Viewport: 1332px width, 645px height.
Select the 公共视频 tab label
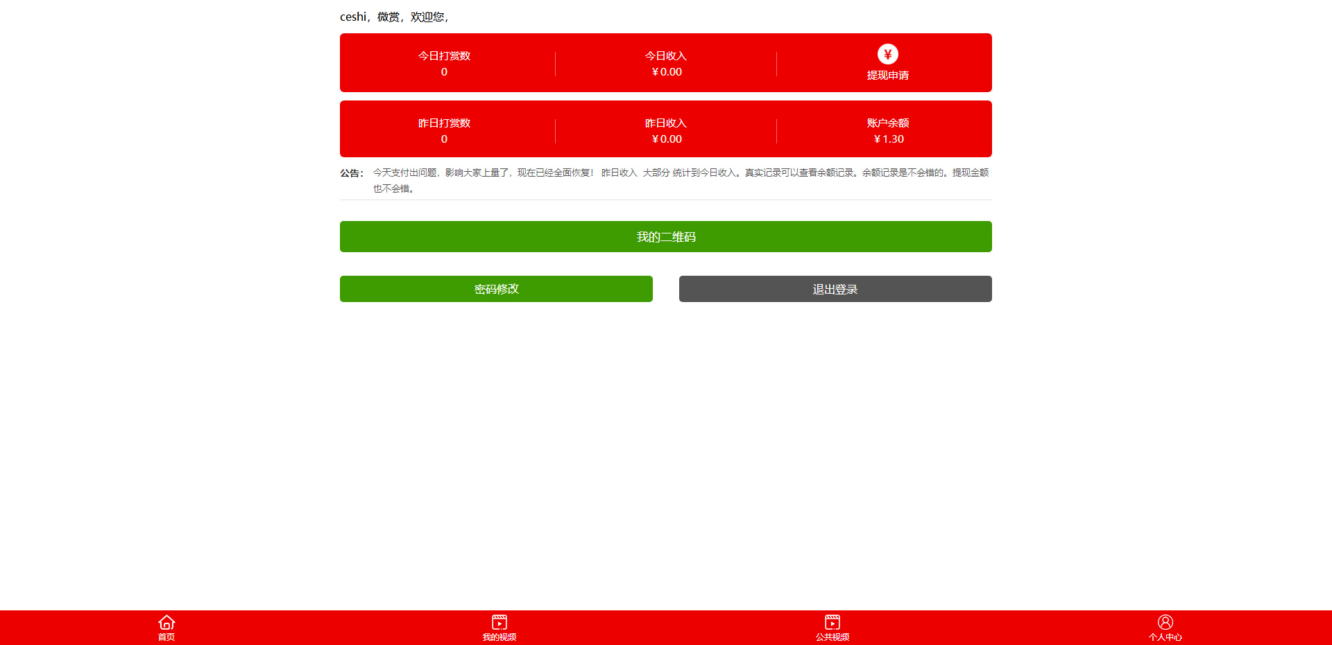click(832, 637)
